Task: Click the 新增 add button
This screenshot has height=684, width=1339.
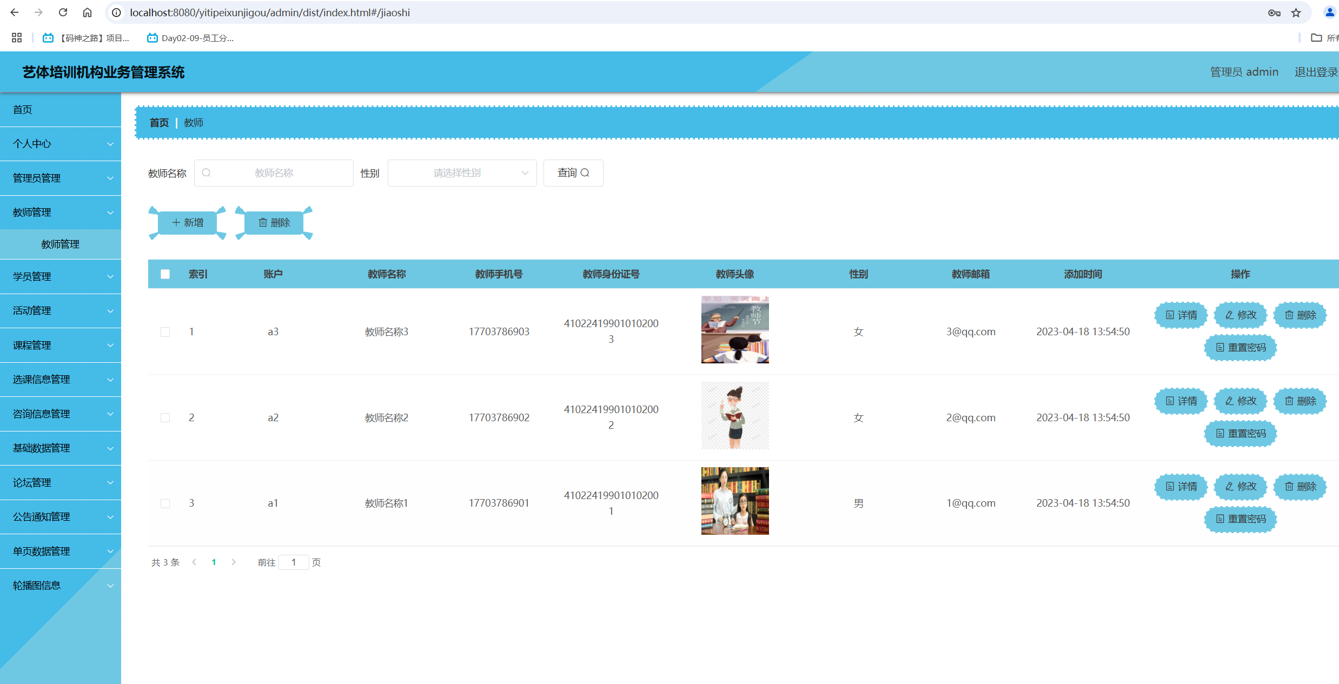Action: click(187, 223)
